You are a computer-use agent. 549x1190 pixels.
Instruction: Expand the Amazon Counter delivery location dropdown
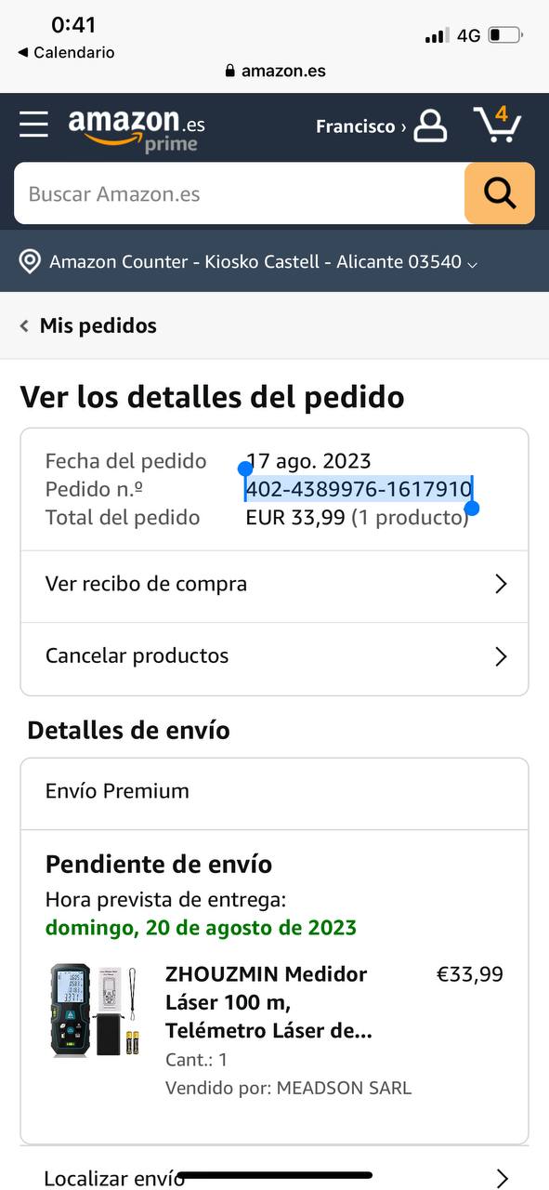(263, 261)
